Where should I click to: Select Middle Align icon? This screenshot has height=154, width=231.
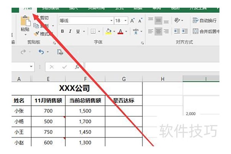[158, 20]
